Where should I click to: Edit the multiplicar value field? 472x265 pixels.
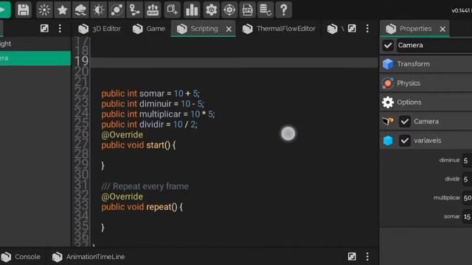click(467, 198)
